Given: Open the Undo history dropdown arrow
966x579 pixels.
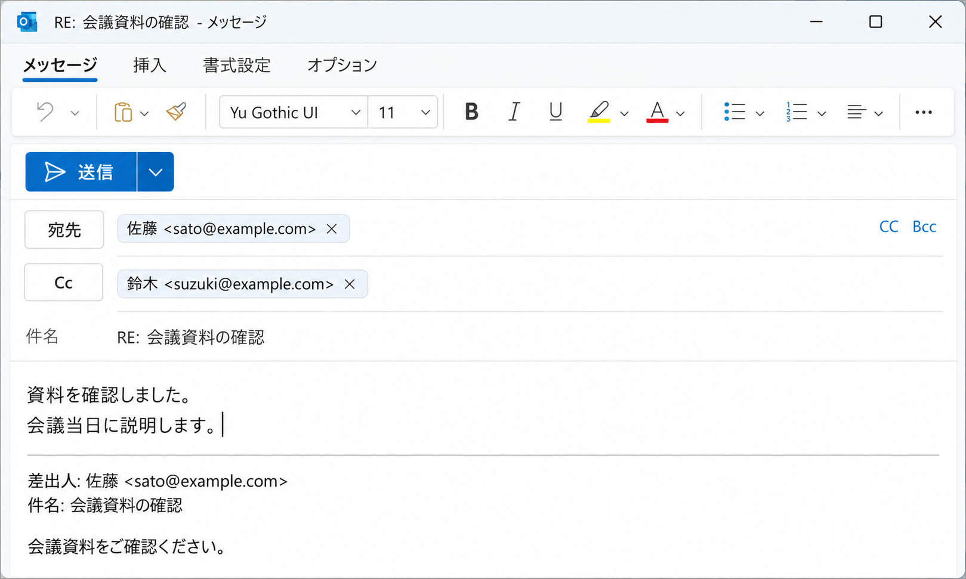Looking at the screenshot, I should click(x=75, y=113).
